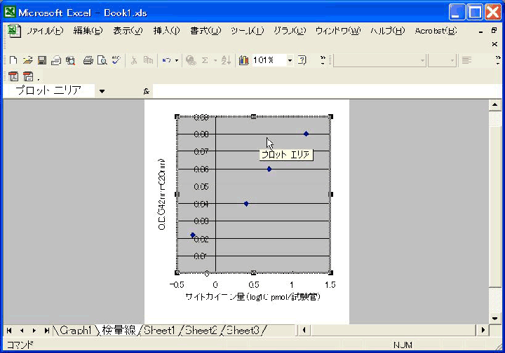This screenshot has width=505, height=353.
Task: Click the Print icon in toolbar
Action: 88,61
